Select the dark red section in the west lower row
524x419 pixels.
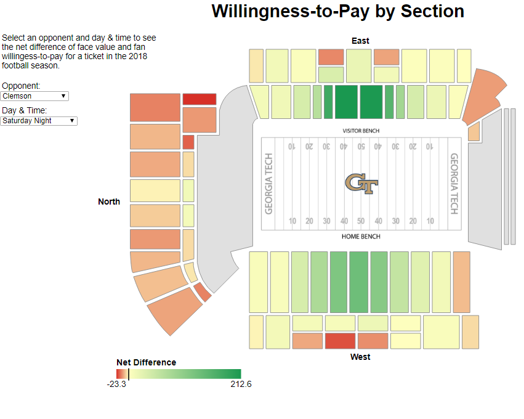tap(340, 341)
